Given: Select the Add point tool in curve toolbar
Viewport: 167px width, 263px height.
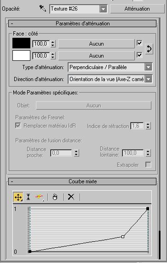Looking at the screenshot, I should (39, 197).
